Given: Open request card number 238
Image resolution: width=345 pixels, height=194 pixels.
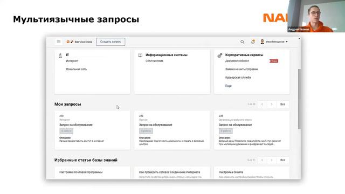Looking at the screenshot, I should 252,130.
